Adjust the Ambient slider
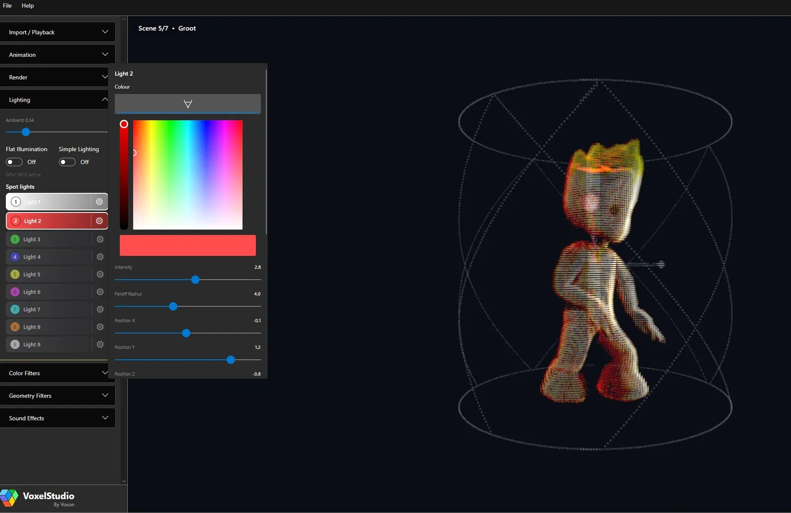The width and height of the screenshot is (791, 513). [26, 132]
